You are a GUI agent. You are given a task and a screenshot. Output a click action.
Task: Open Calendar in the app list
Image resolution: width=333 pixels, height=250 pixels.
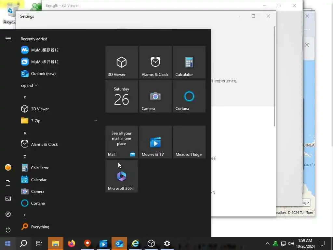pos(59,180)
